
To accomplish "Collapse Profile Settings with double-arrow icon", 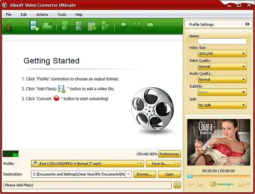I will [x=247, y=24].
